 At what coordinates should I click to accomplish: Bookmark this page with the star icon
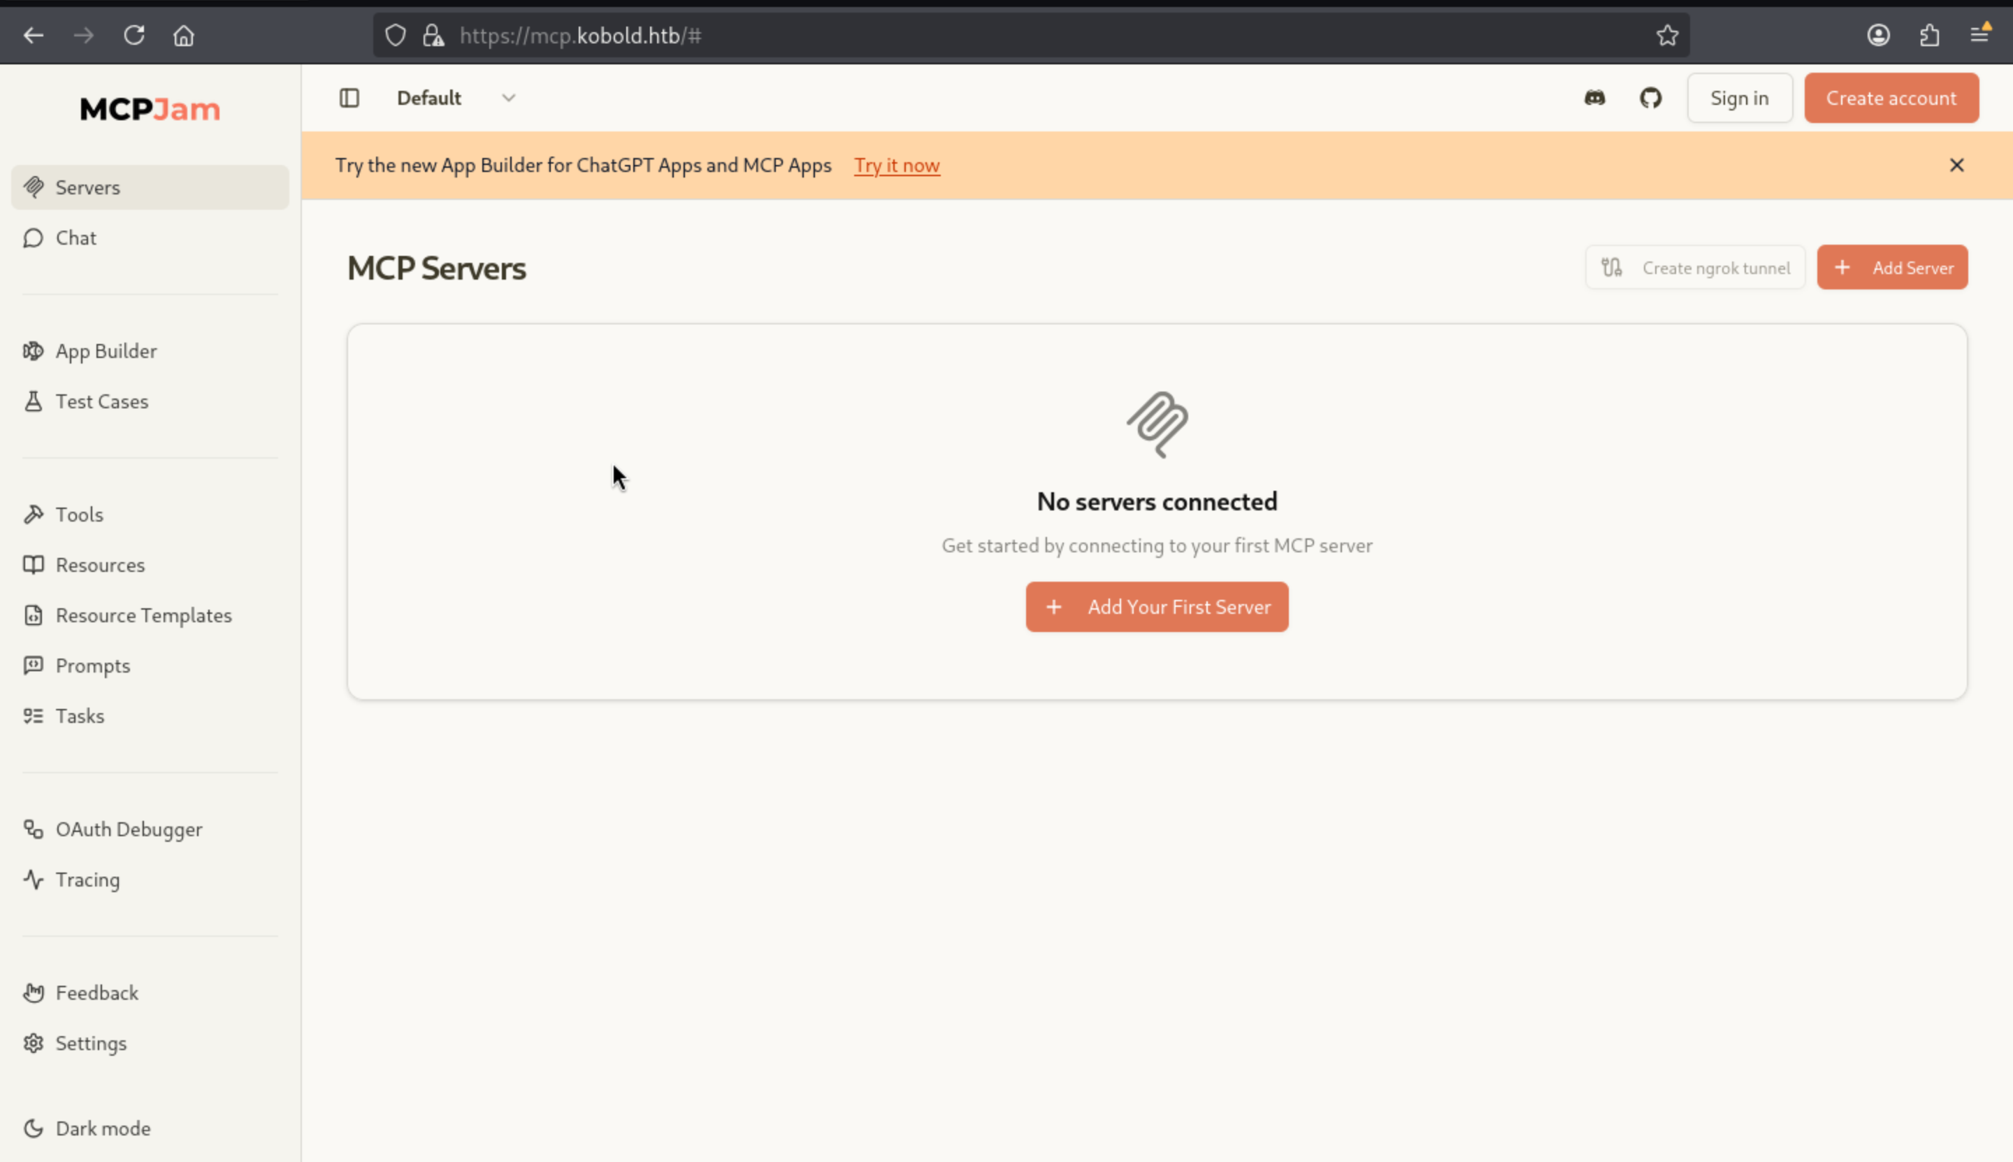tap(1667, 35)
